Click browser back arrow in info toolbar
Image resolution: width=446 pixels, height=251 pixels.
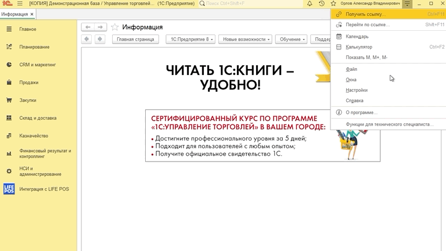click(87, 39)
